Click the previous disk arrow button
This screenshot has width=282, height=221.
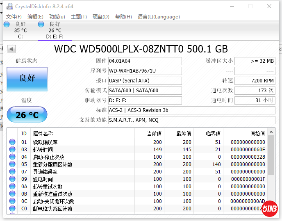coord(12,49)
